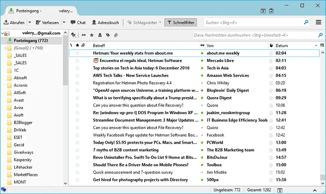Filter messages by attachment paperclip icon
This screenshot has height=194, width=326.
116,35
